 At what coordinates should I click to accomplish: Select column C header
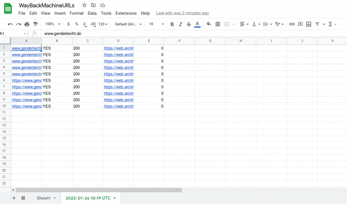pyautogui.click(x=88, y=41)
